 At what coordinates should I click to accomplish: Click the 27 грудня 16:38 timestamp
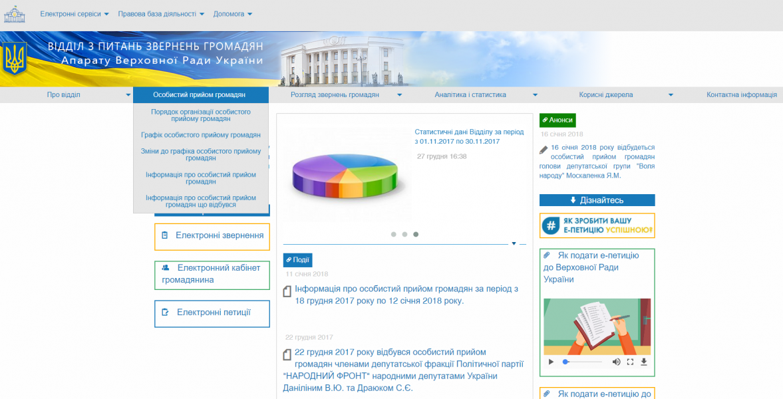point(442,156)
